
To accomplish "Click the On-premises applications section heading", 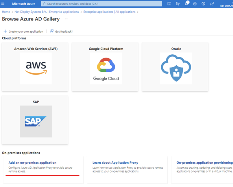I will pyautogui.click(x=21, y=153).
